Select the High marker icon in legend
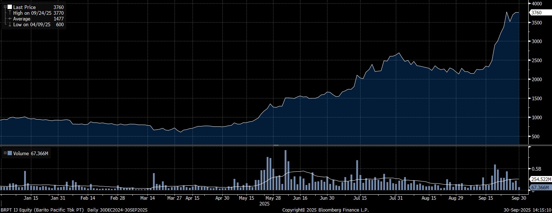This screenshot has height=213, width=552. point(10,13)
